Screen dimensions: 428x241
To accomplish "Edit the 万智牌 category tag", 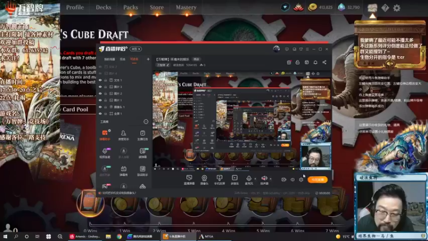I will pyautogui.click(x=163, y=65).
